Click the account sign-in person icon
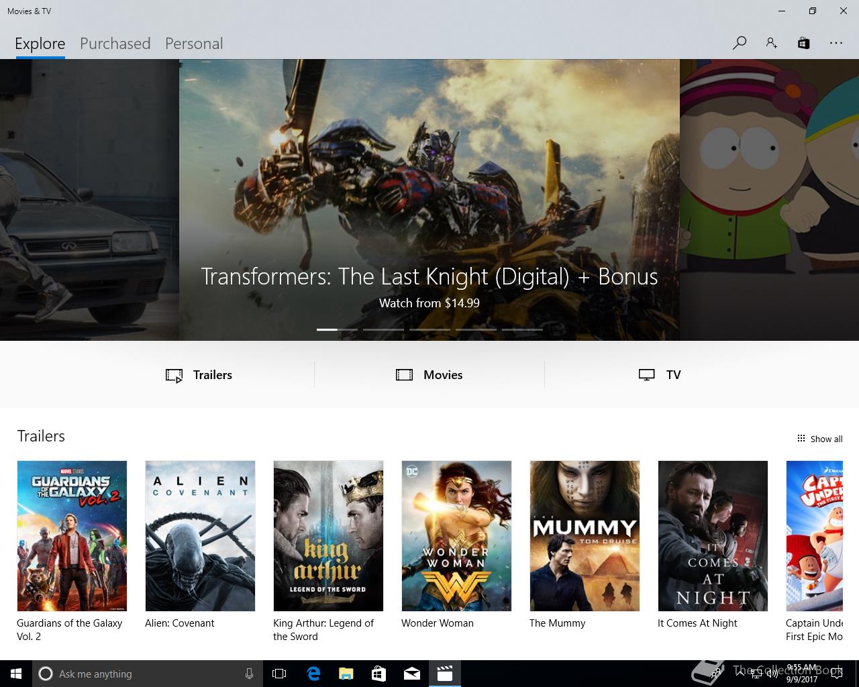859x687 pixels. point(771,43)
